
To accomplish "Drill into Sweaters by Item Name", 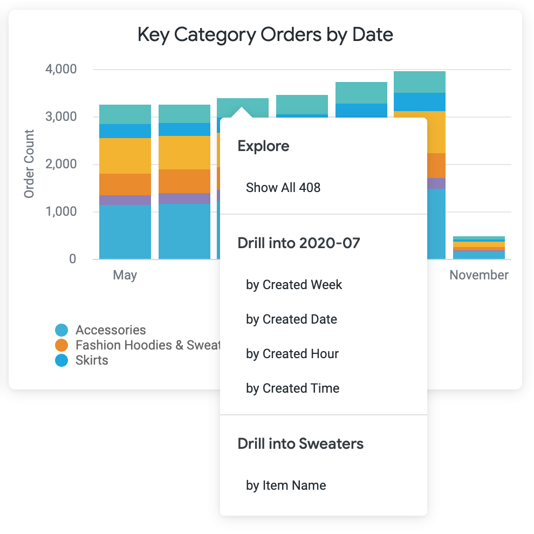I will [286, 485].
